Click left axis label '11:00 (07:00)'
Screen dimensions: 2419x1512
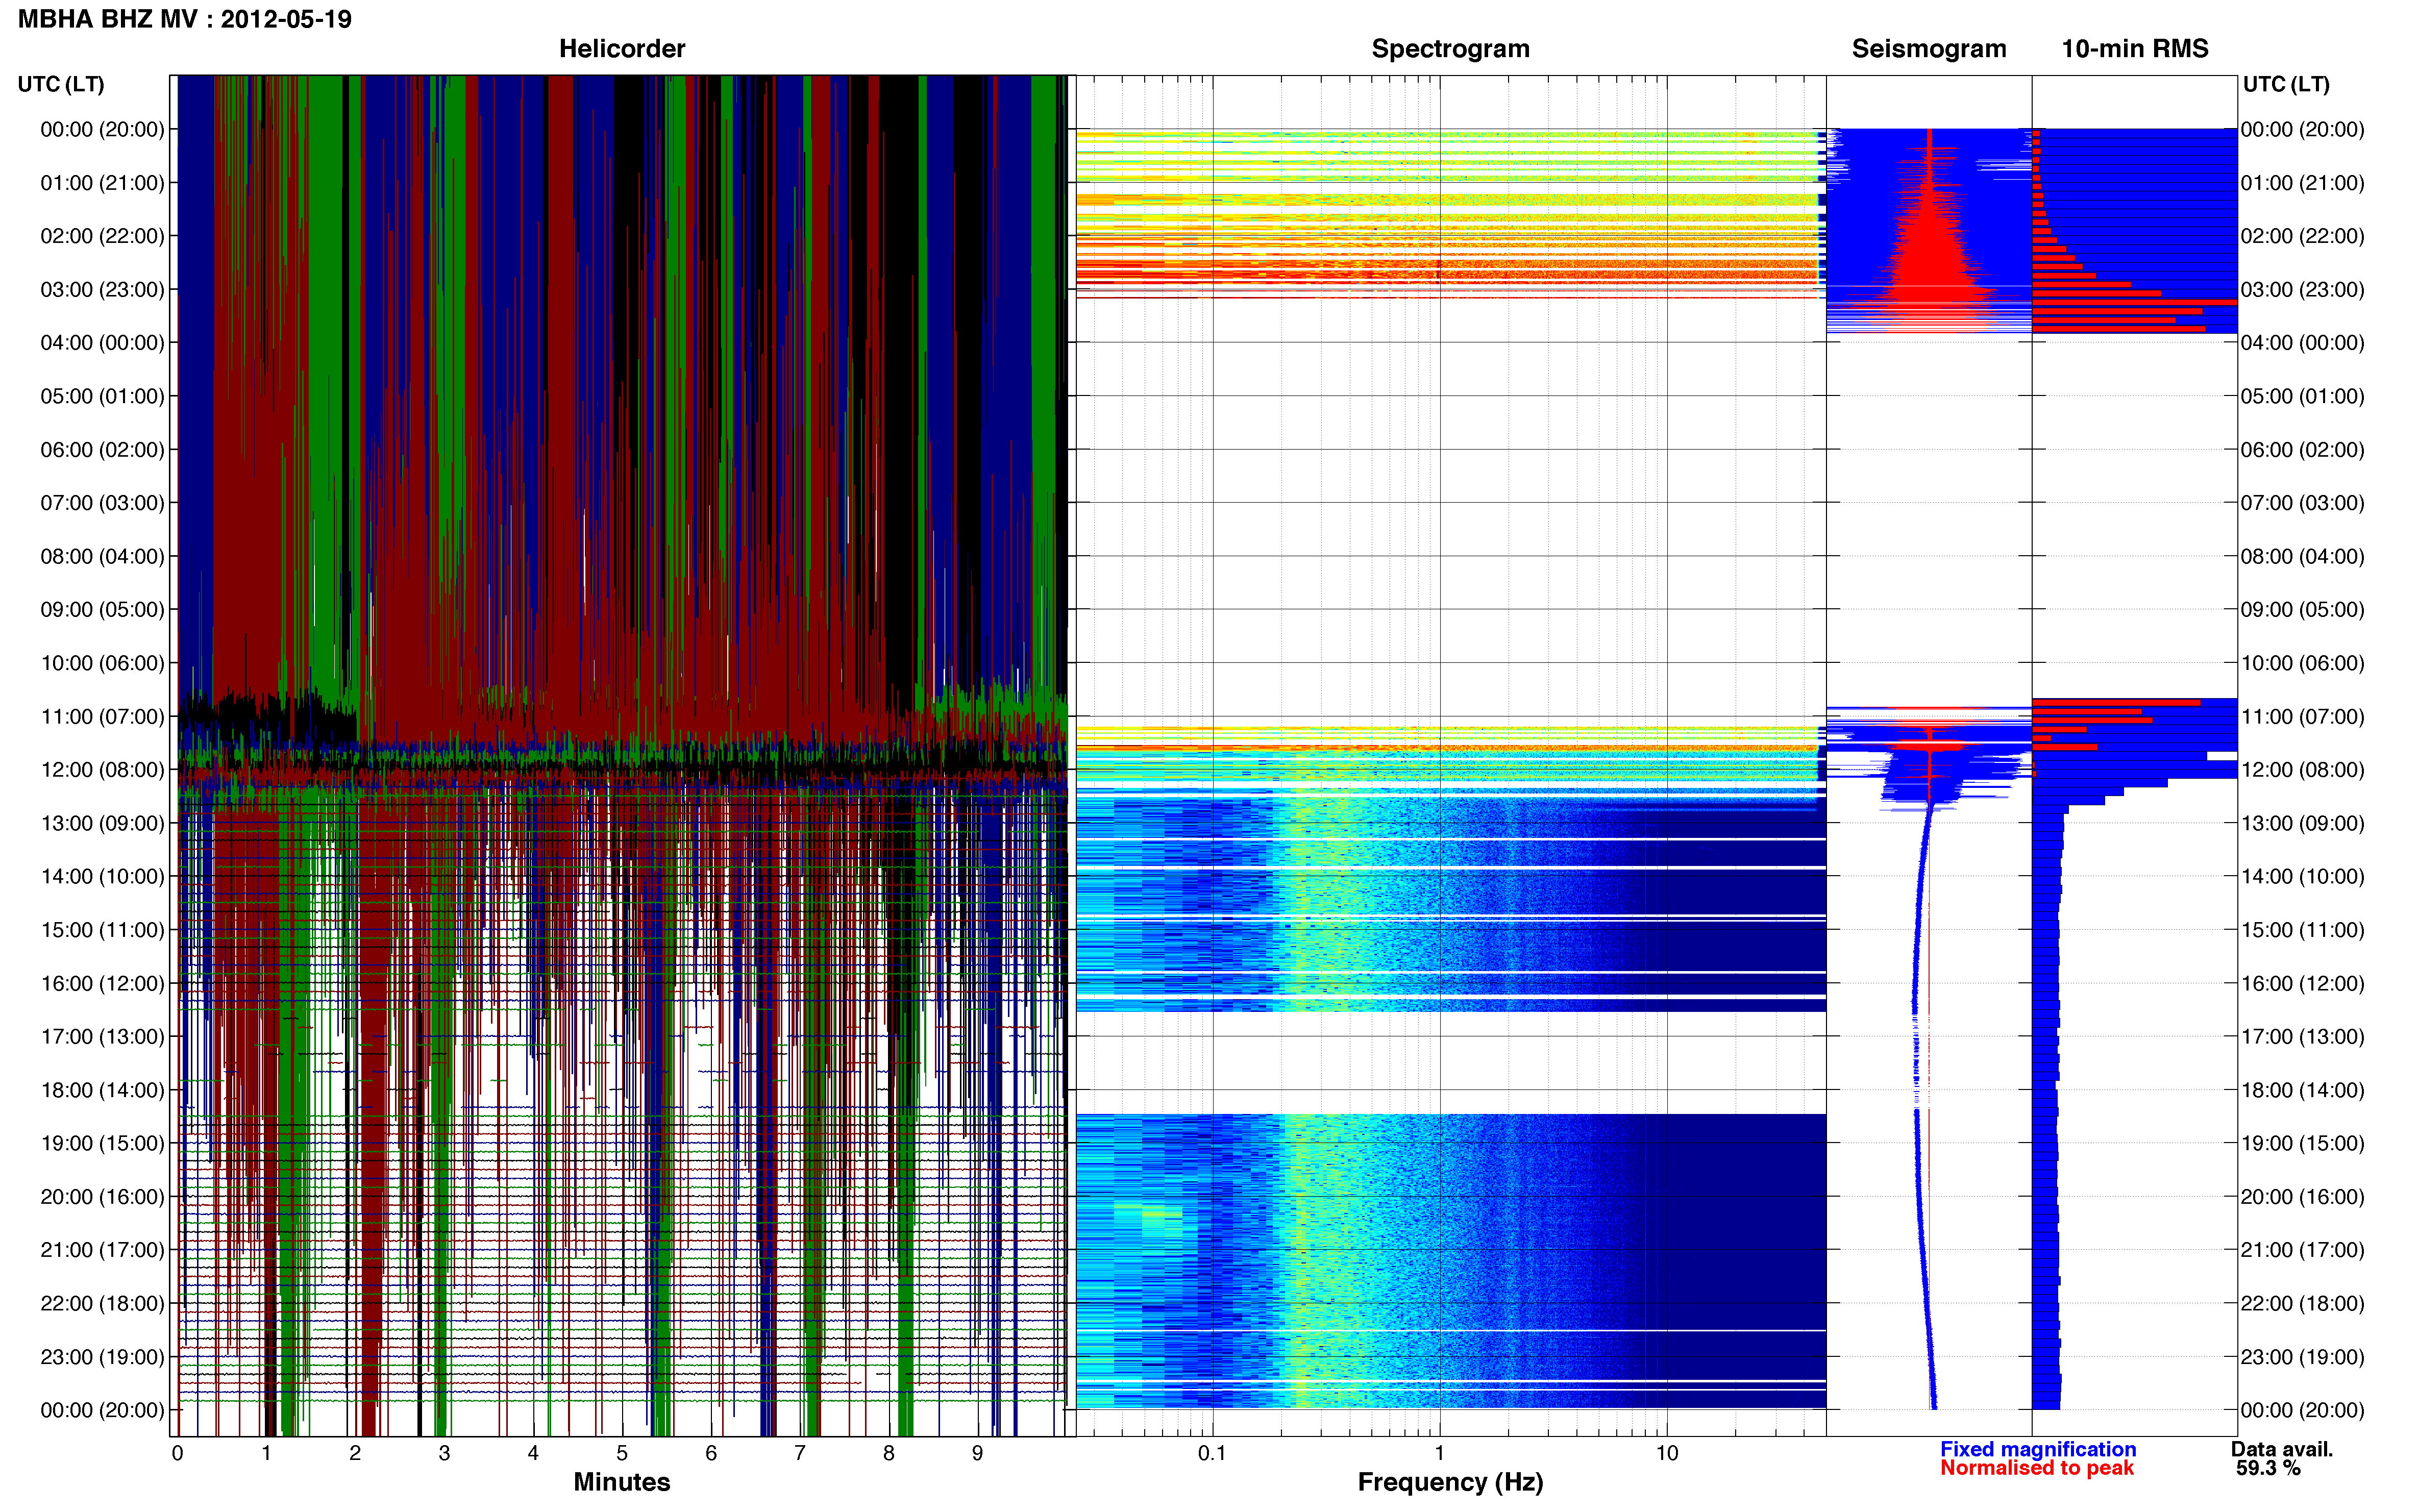click(102, 717)
